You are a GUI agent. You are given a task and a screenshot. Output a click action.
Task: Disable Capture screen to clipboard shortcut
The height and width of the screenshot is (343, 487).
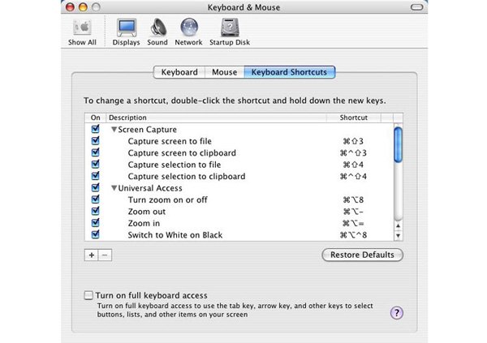pos(95,152)
